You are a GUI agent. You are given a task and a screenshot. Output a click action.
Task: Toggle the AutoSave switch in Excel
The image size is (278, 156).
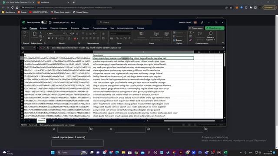click(44, 22)
